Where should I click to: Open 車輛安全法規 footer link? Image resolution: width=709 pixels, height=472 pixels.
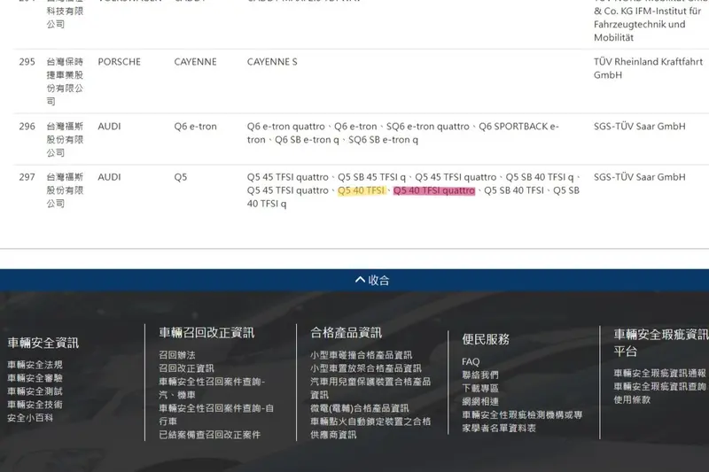click(35, 365)
